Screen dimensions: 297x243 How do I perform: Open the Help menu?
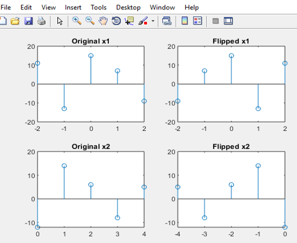[192, 8]
